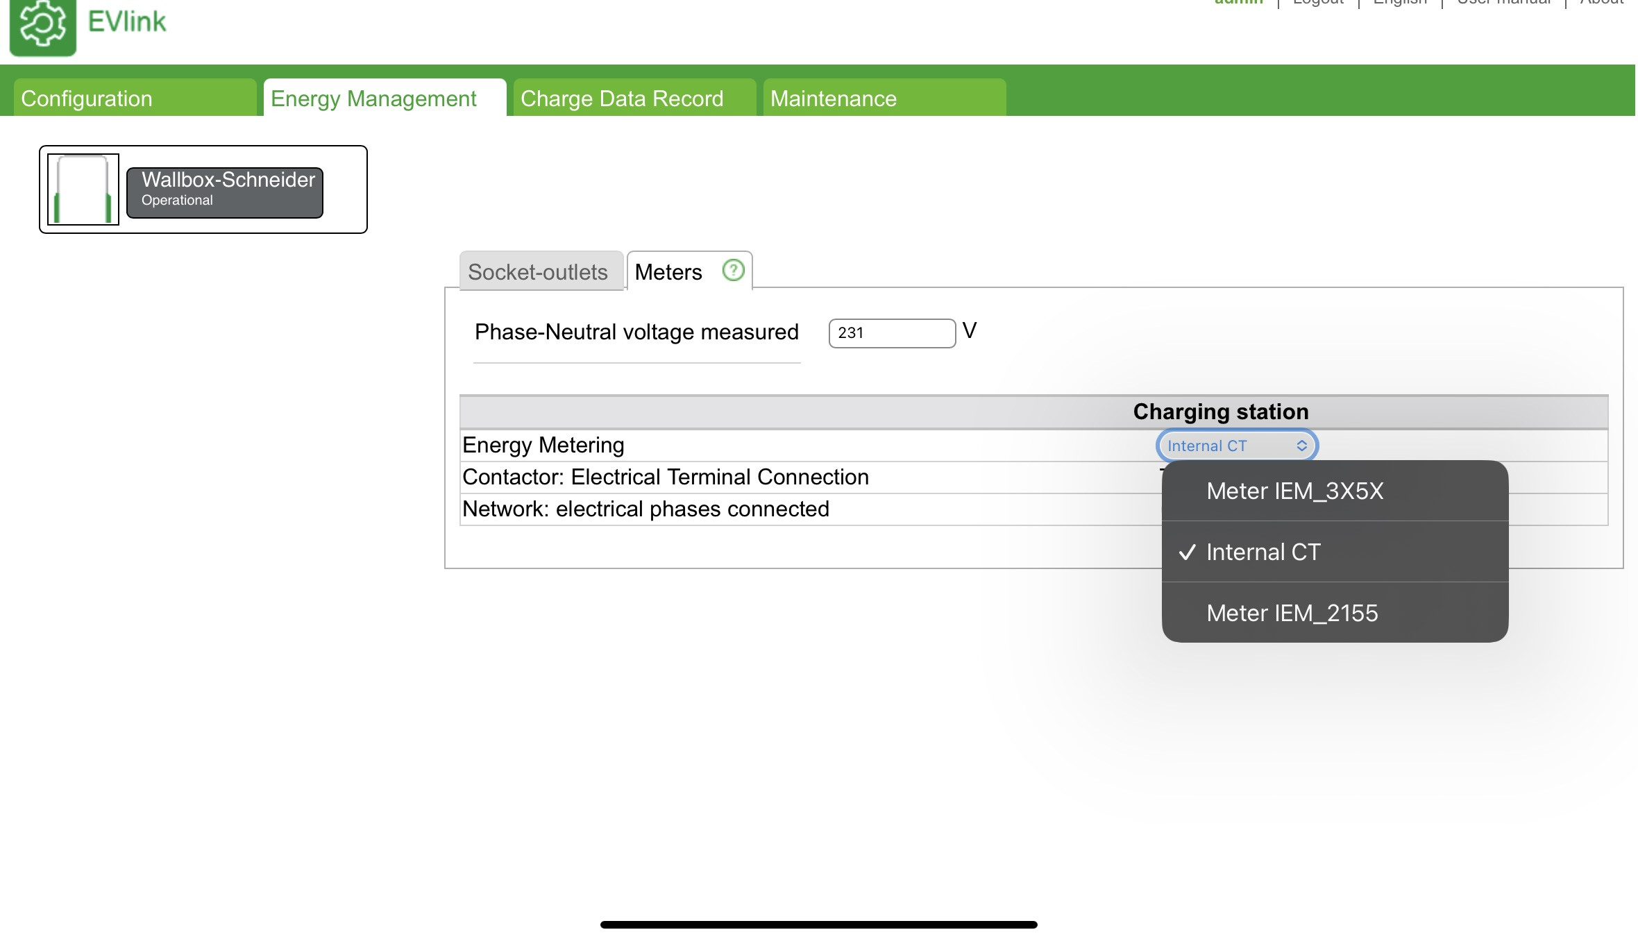Click the Logout link at top right

1318,3
